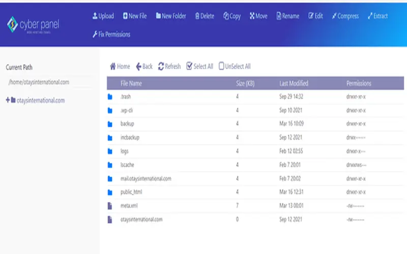The width and height of the screenshot is (407, 254).
Task: Click the Compress toolbar button
Action: (345, 16)
